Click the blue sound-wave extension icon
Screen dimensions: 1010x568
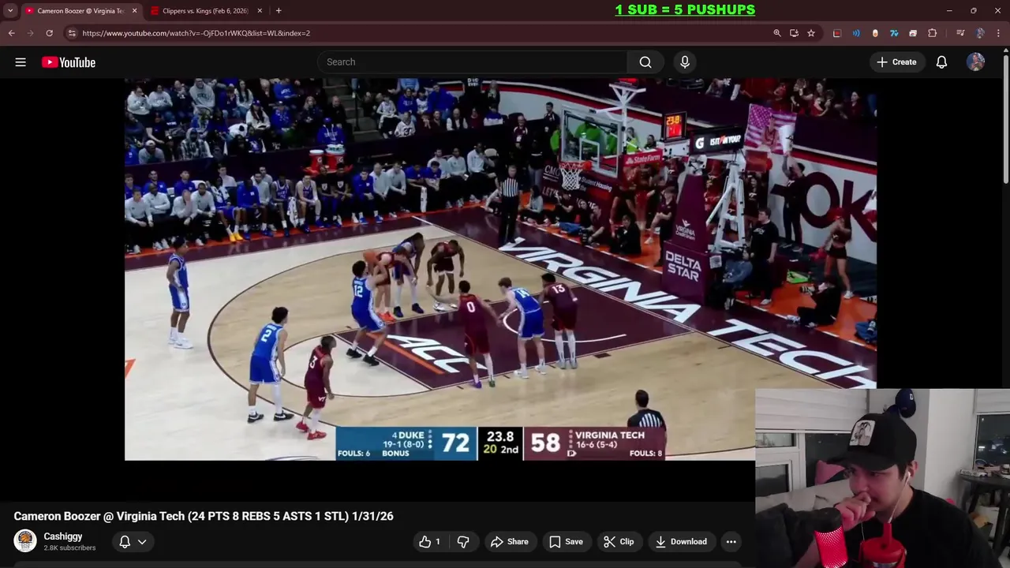856,33
